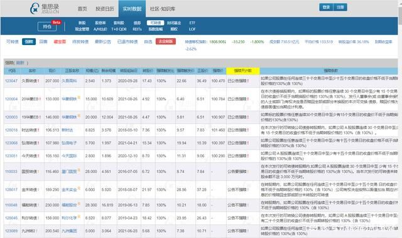Sort by the 代码 column header
Viewport: 402px width, 238px height.
pyautogui.click(x=12, y=71)
